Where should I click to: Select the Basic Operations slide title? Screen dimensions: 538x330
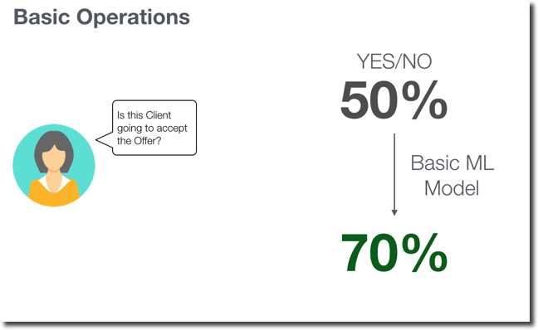101,17
